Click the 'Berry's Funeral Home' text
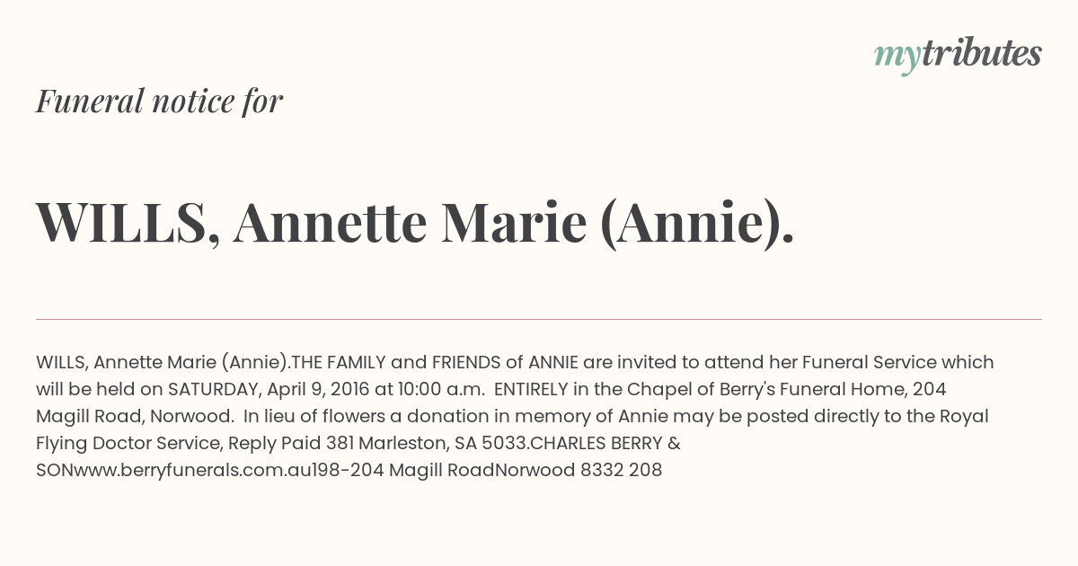Screen dimensions: 1078x566 815,389
